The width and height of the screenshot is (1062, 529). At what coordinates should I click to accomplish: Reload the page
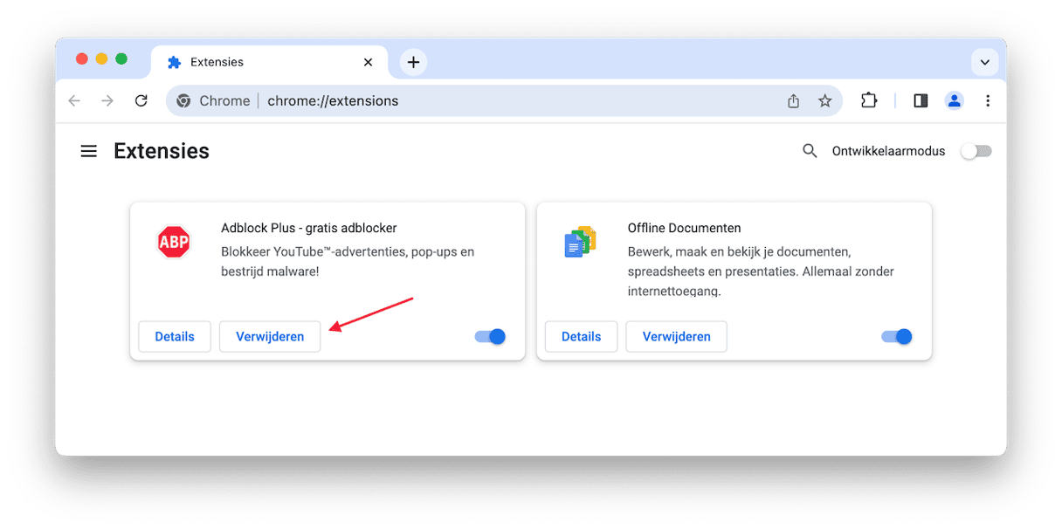pos(141,101)
